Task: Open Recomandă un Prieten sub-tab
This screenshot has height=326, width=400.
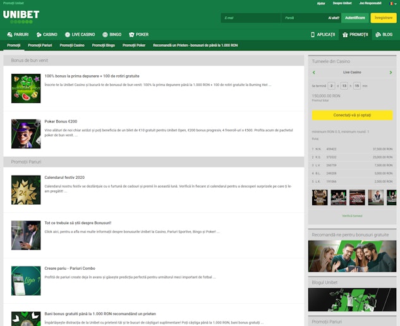Action: [195, 45]
